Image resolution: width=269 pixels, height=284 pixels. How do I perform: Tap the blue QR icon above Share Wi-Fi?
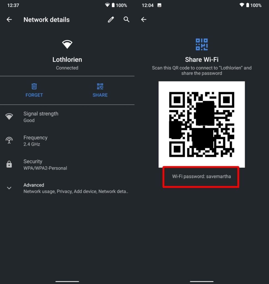tap(202, 44)
